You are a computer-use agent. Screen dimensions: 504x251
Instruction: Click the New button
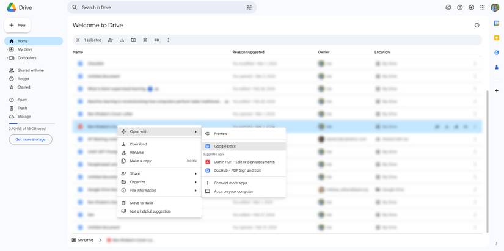tap(18, 25)
